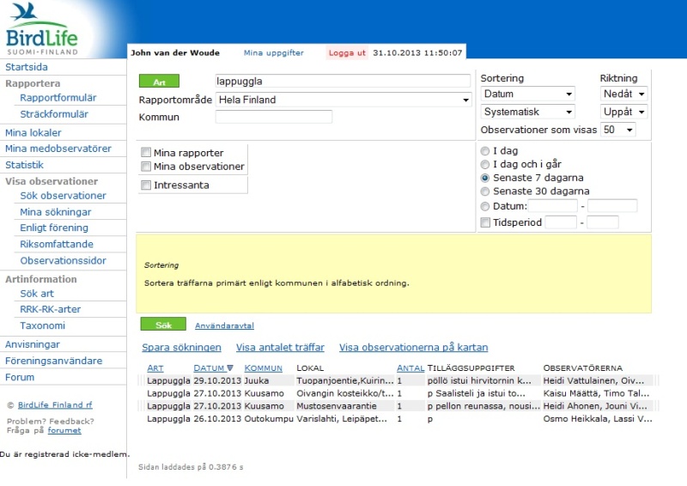Image resolution: width=687 pixels, height=486 pixels.
Task: Tick the Tidsperiod checkbox
Action: pyautogui.click(x=486, y=222)
